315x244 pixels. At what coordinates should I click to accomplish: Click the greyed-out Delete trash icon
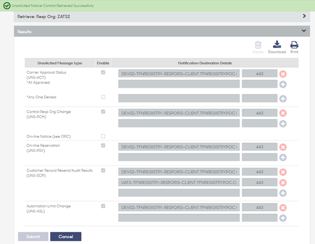258,45
